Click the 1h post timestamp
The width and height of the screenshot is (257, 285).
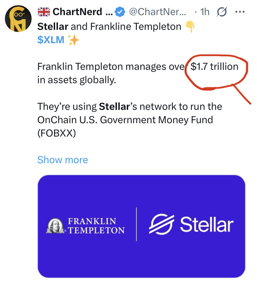(x=204, y=12)
